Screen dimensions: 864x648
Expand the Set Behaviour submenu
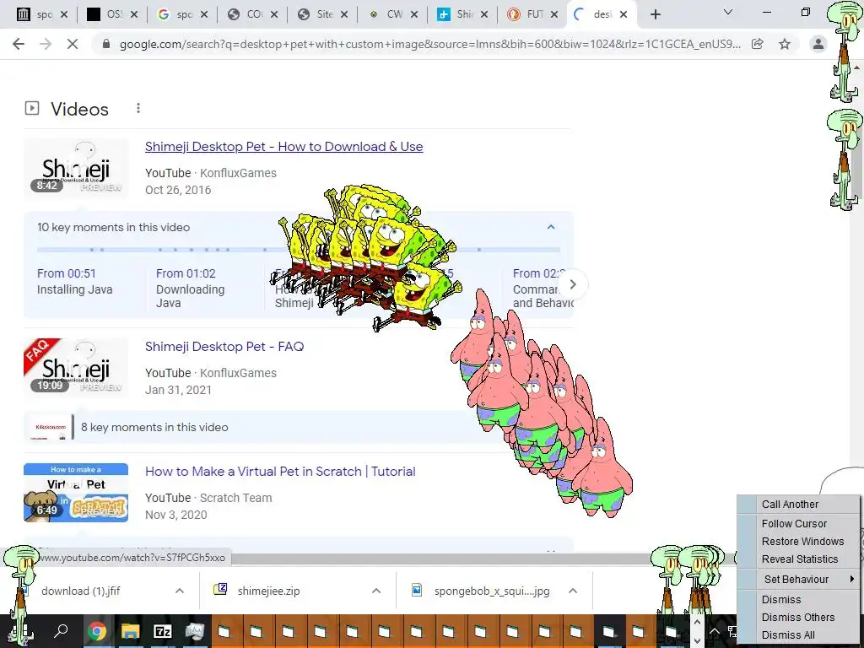[799, 579]
